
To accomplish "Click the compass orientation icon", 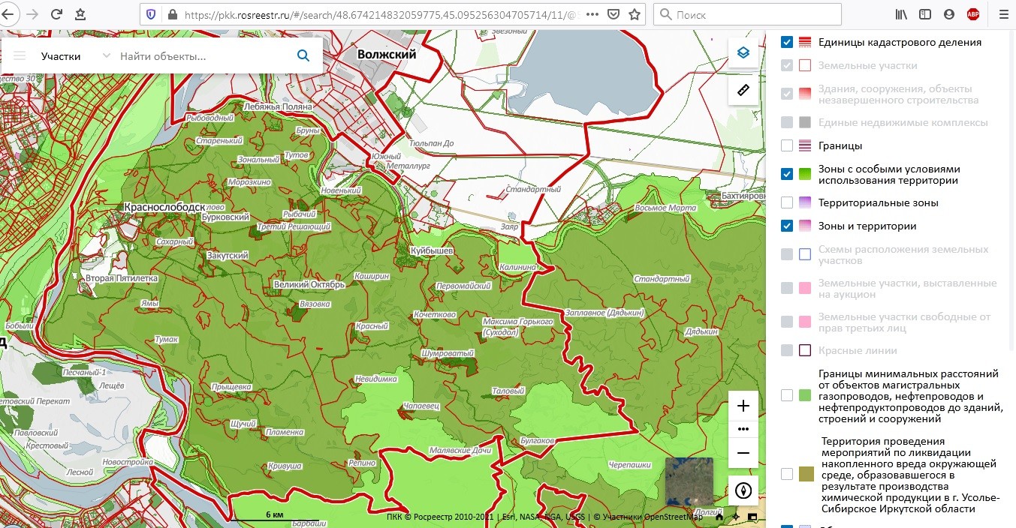I will coord(743,491).
